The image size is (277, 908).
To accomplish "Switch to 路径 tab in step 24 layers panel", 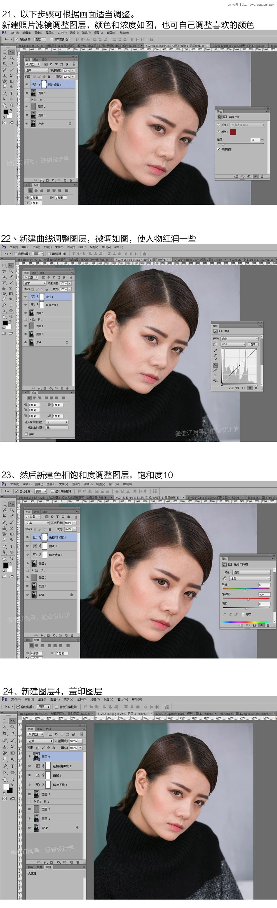I will (x=48, y=729).
